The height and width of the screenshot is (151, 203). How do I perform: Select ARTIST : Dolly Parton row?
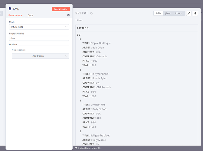(94, 109)
